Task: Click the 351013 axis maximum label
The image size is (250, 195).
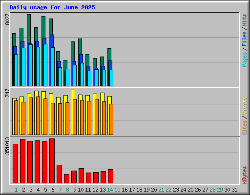Action: tap(7, 146)
